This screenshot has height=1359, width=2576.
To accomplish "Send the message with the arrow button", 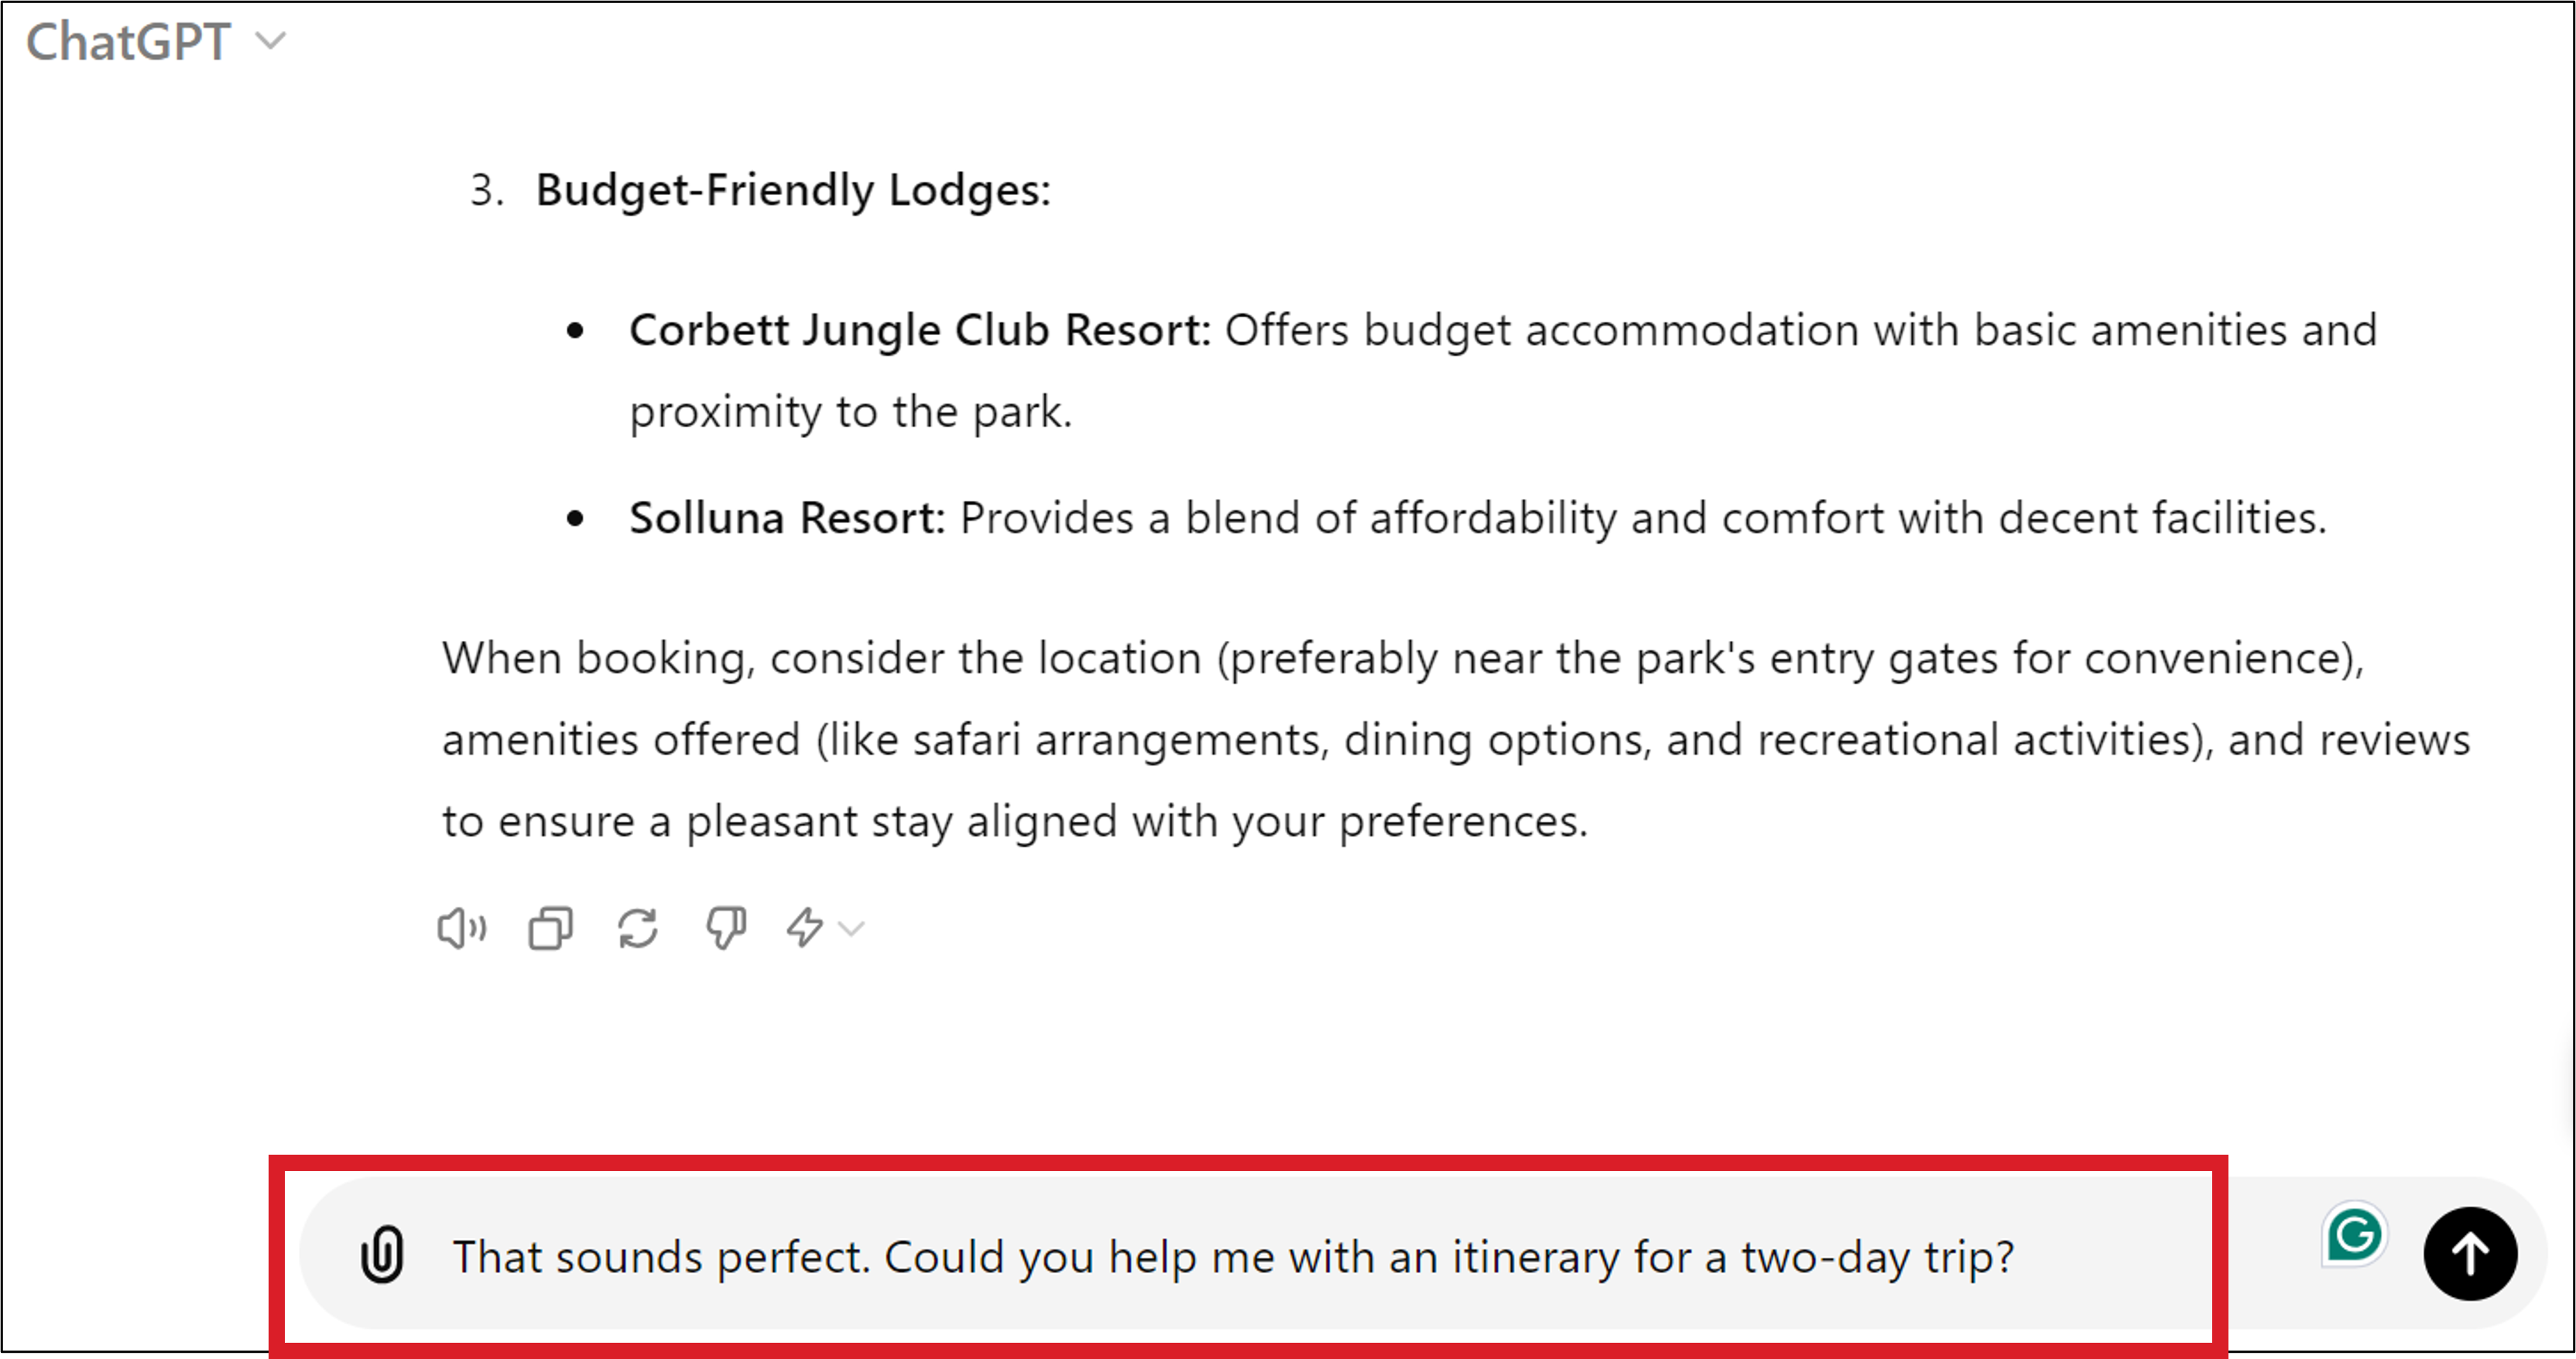I will click(x=2469, y=1253).
